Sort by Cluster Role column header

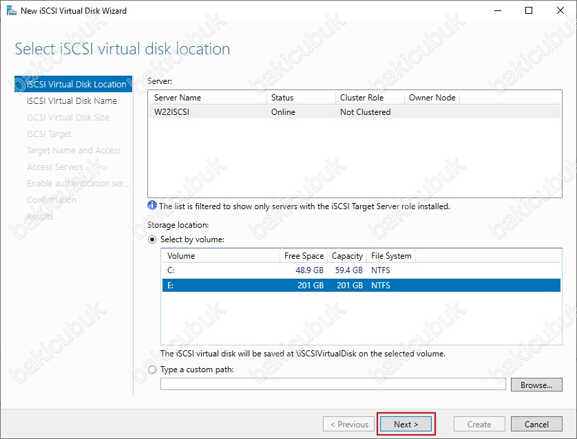pos(370,98)
